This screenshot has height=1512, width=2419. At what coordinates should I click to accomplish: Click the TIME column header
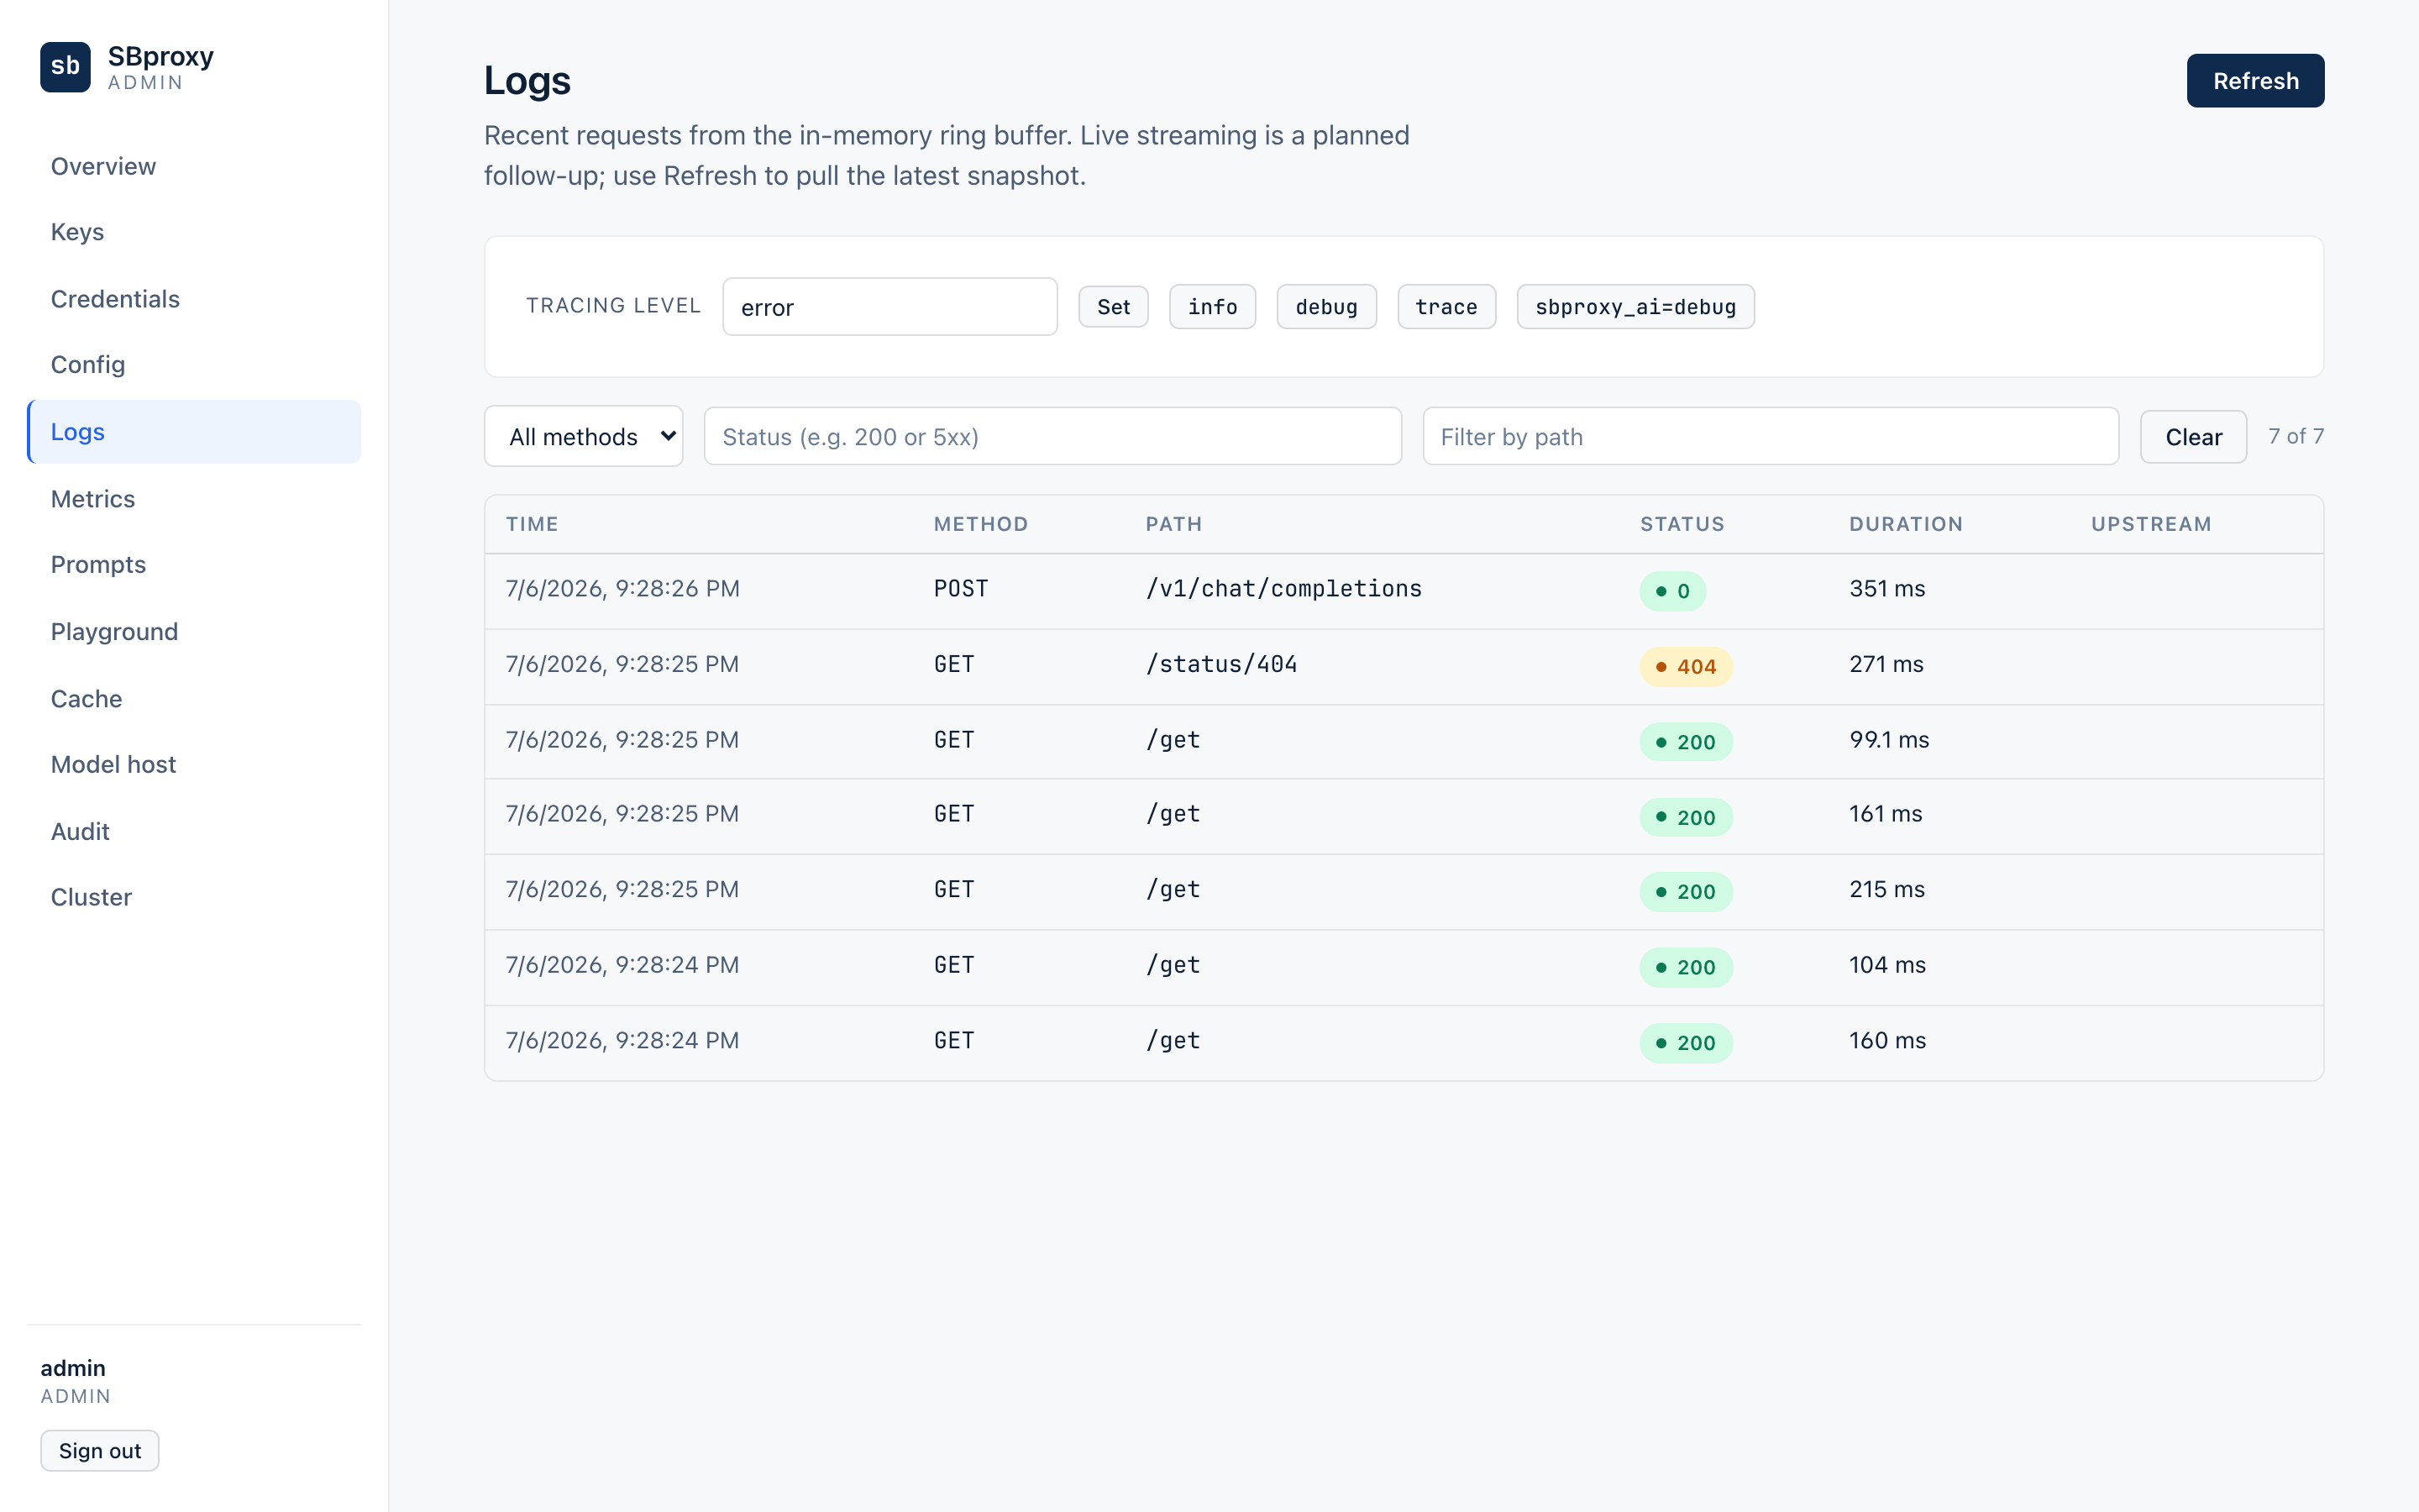pos(532,524)
